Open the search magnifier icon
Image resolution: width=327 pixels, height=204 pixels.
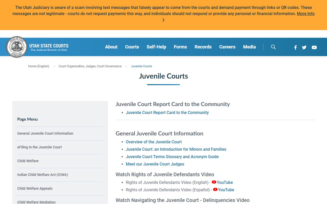pos(273,47)
